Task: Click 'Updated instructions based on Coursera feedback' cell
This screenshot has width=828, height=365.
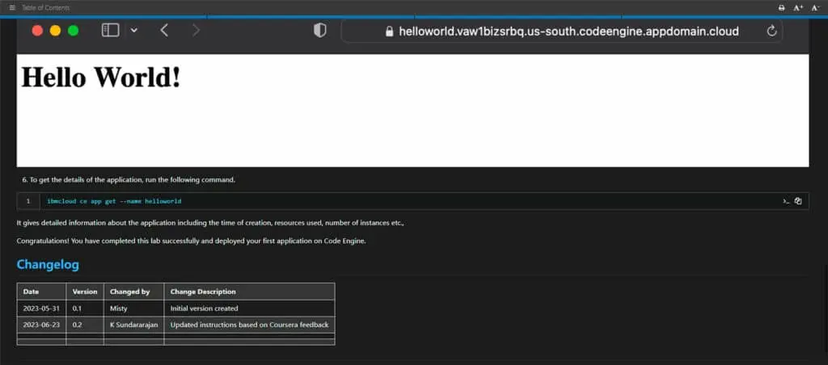Action: pyautogui.click(x=249, y=325)
